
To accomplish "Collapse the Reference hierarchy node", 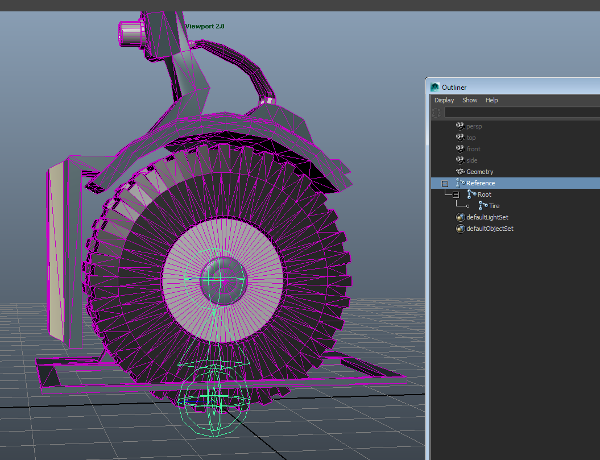I will 445,184.
